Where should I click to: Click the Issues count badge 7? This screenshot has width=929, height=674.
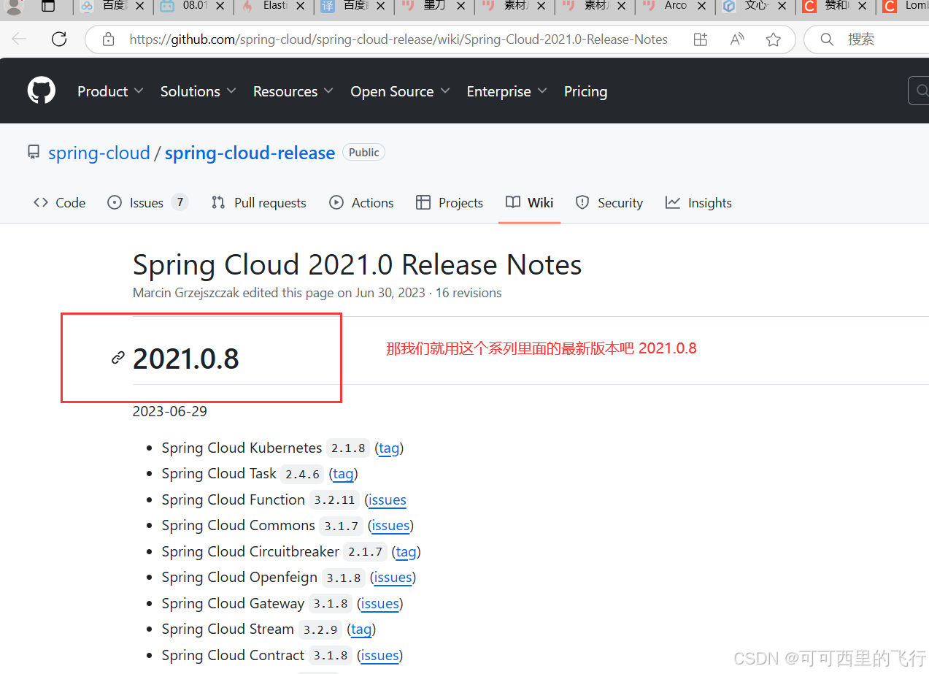(180, 202)
